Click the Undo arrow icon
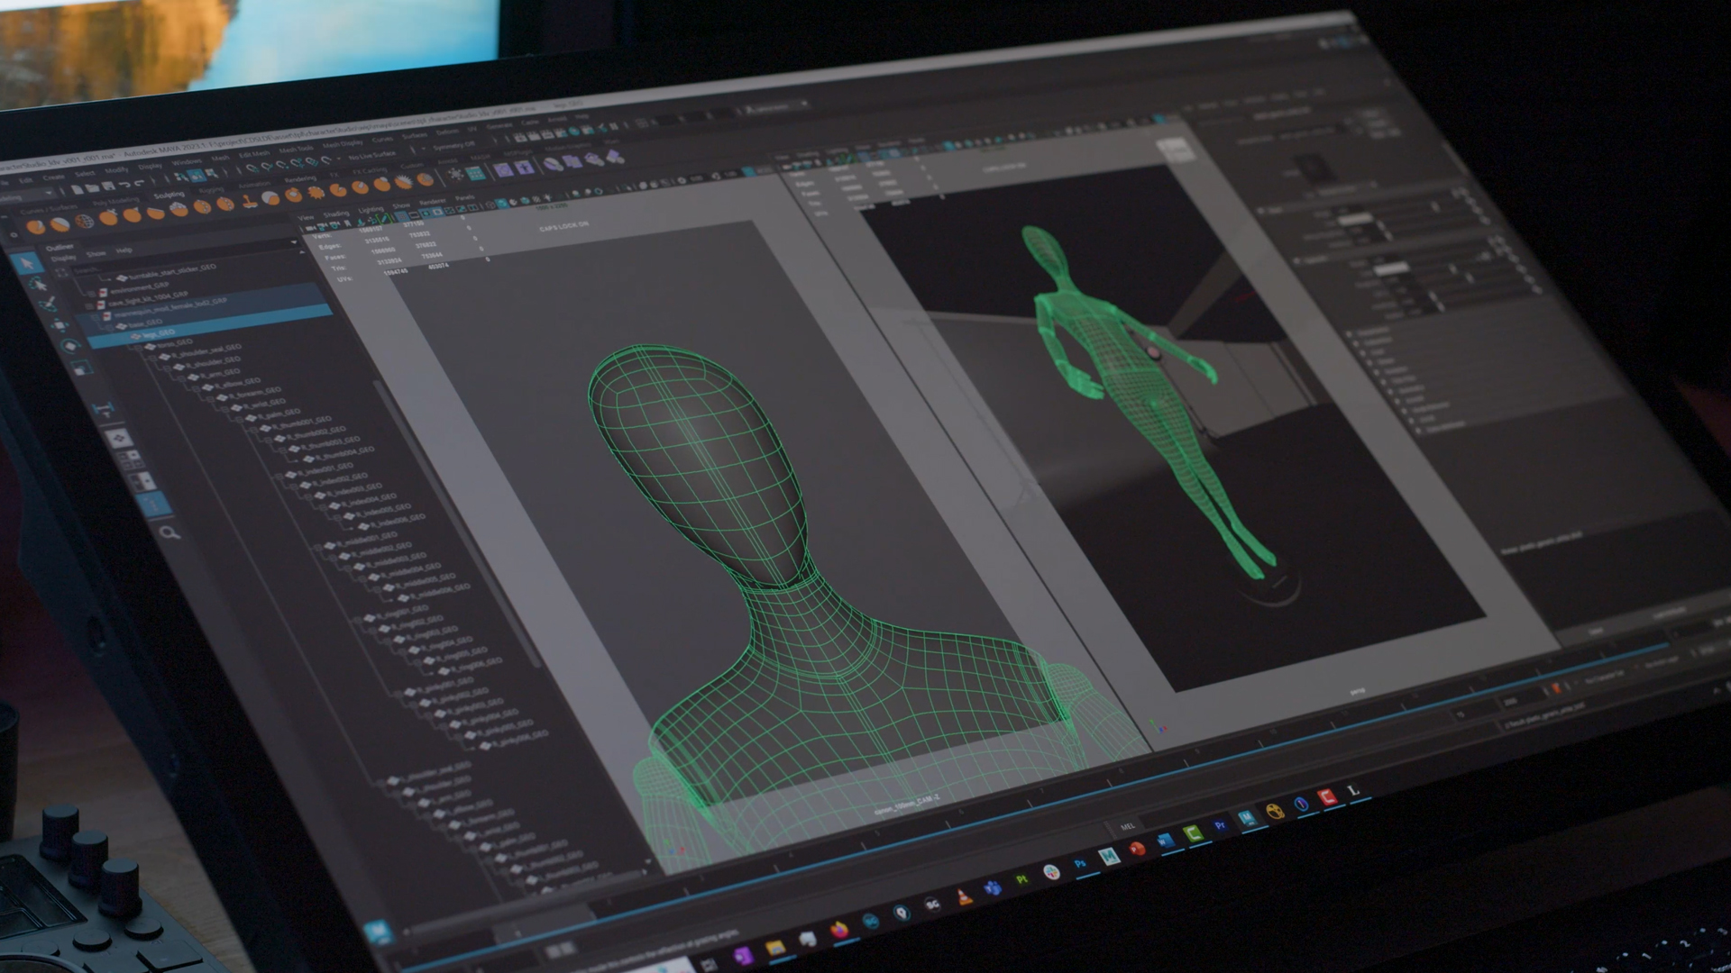The width and height of the screenshot is (1731, 973). coord(125,186)
